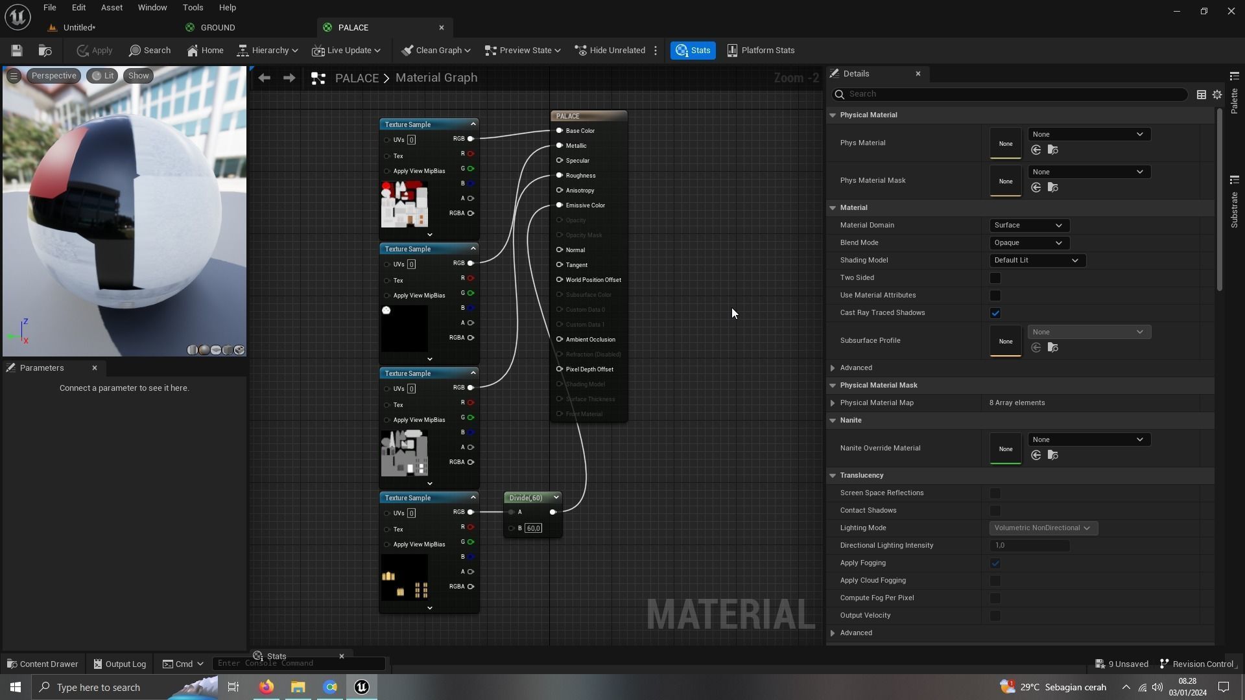Viewport: 1245px width, 700px height.
Task: Uncheck Cast Ray Traced Shadows
Action: (x=995, y=313)
